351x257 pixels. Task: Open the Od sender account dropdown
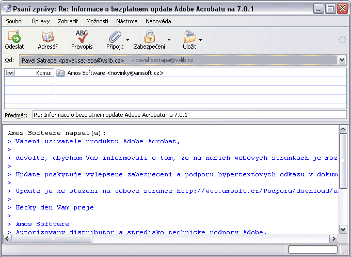[x=342, y=60]
